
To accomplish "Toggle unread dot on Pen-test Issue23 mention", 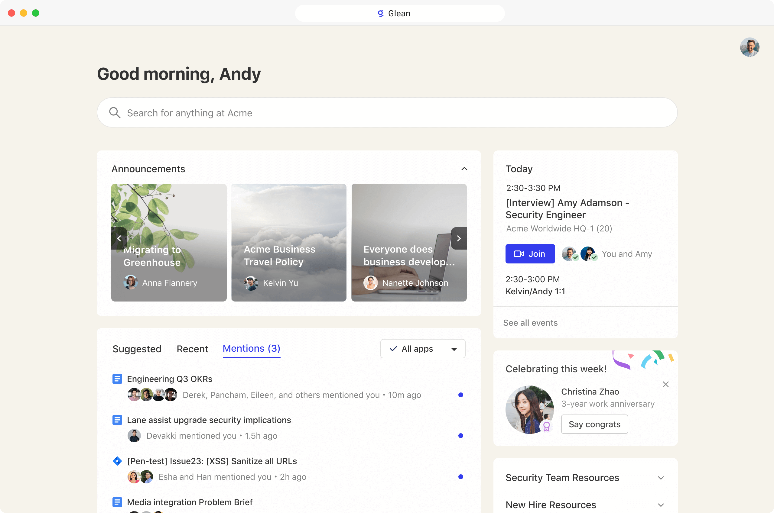I will [x=460, y=477].
